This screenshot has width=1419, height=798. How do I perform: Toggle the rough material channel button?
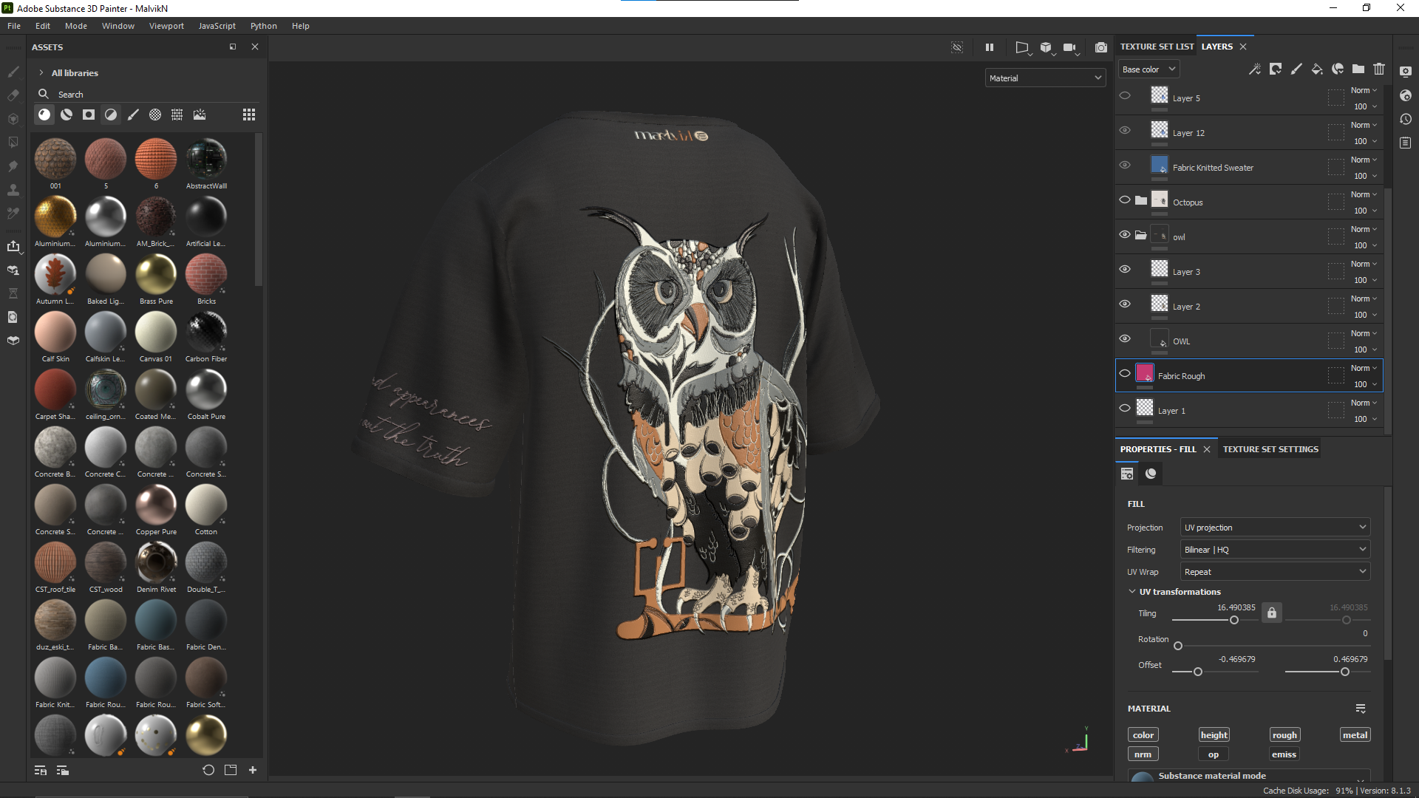click(1284, 735)
